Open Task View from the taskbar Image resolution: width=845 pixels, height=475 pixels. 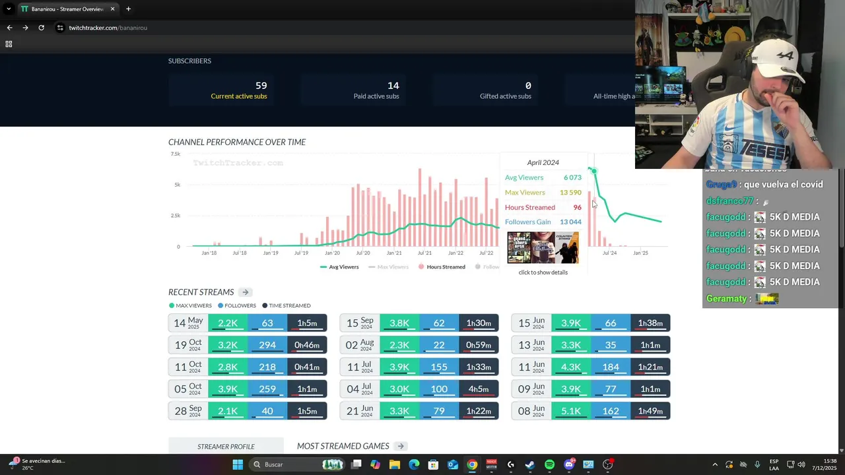(x=356, y=464)
